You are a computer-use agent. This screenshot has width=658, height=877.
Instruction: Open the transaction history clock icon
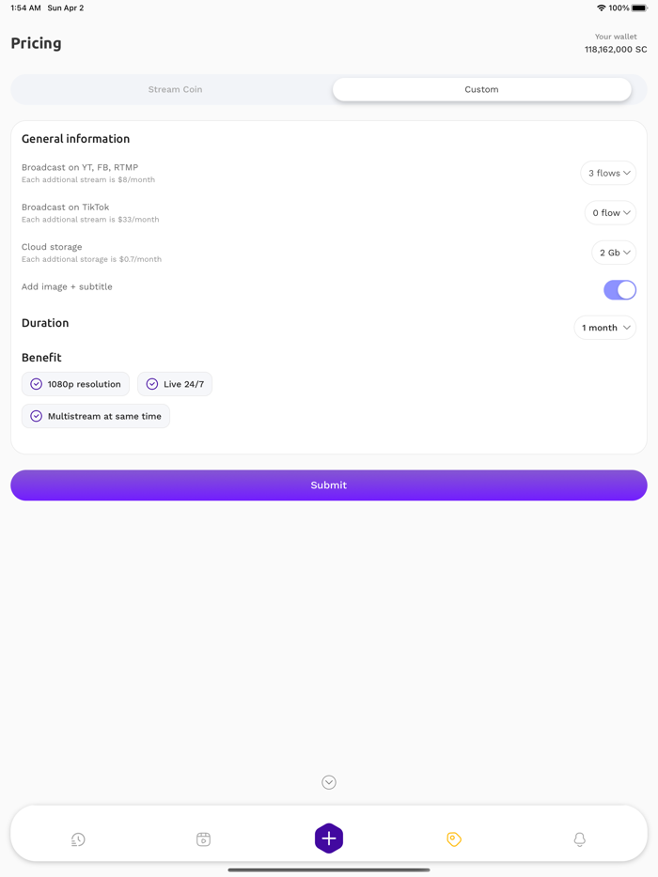pos(78,839)
